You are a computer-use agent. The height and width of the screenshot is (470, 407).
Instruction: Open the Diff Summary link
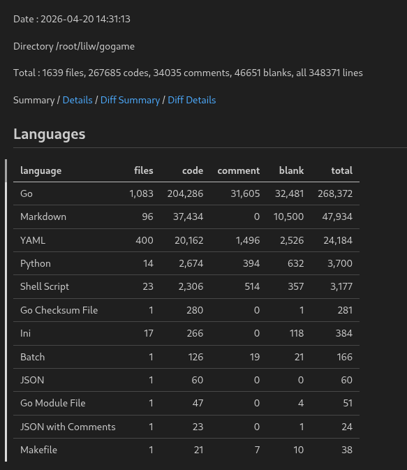pos(130,100)
